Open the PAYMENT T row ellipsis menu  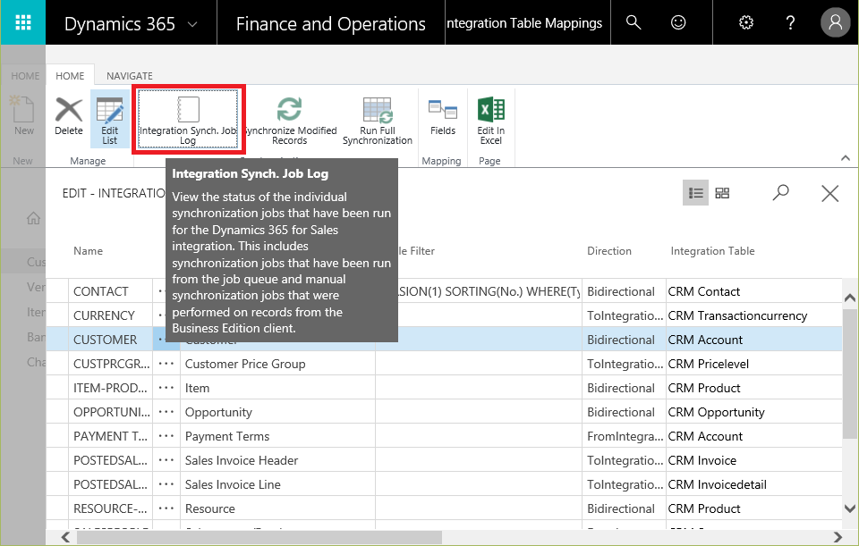(166, 436)
